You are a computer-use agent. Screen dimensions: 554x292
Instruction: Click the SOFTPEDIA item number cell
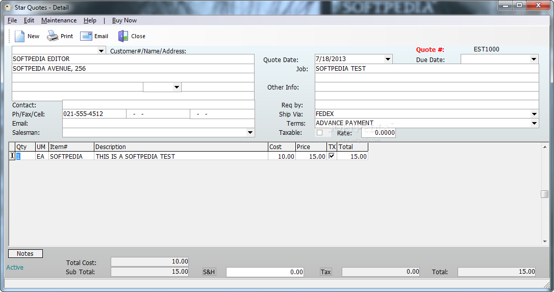(71, 156)
